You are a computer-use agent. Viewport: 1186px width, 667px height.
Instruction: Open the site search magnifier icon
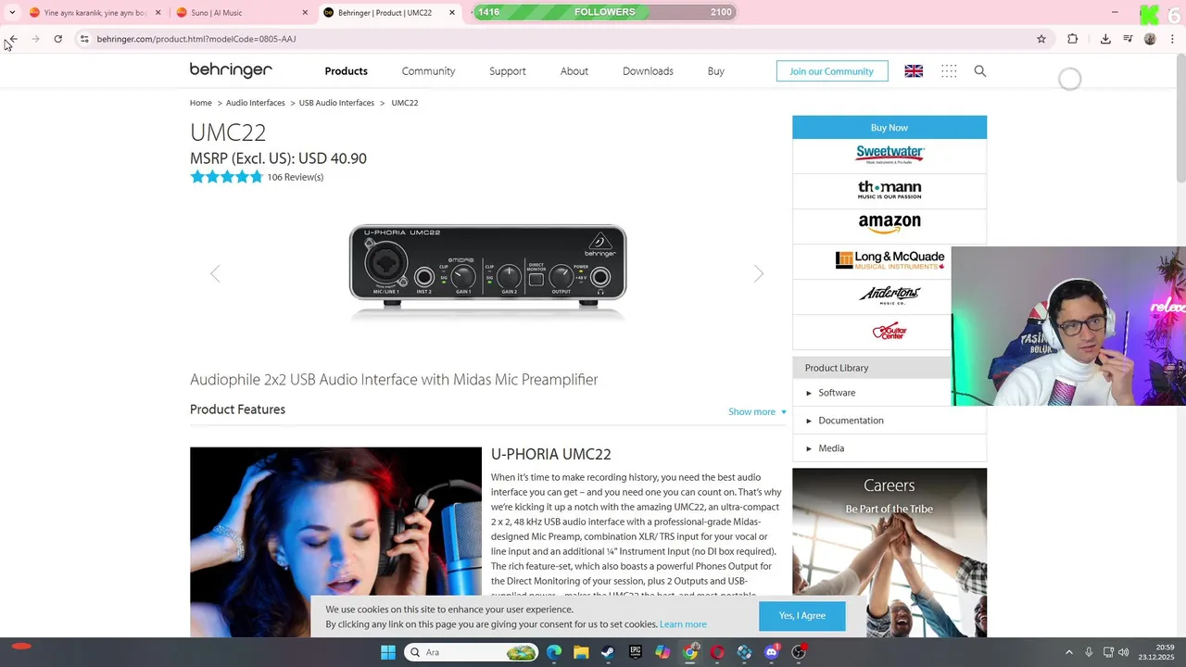click(x=980, y=71)
